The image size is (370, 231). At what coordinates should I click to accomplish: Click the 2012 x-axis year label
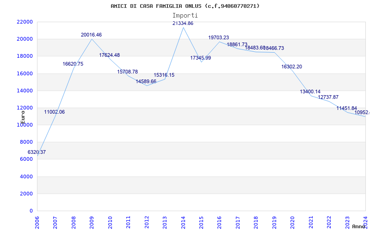146,222
